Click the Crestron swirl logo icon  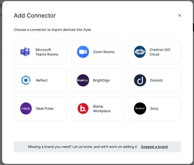140,52
